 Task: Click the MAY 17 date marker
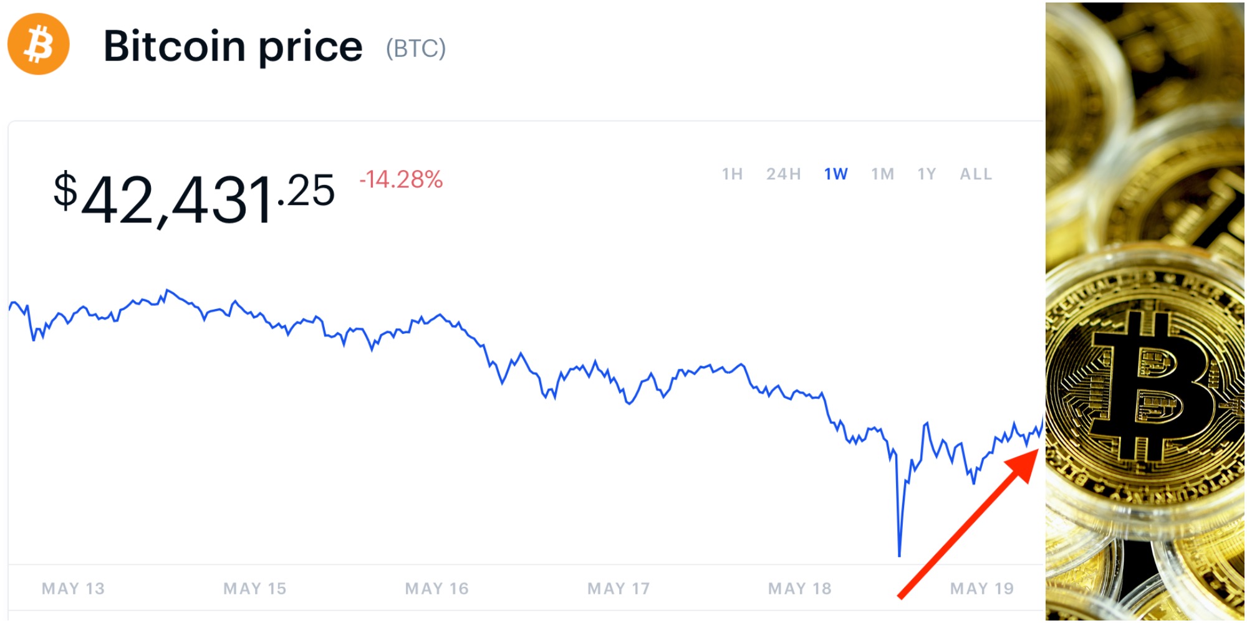click(619, 588)
